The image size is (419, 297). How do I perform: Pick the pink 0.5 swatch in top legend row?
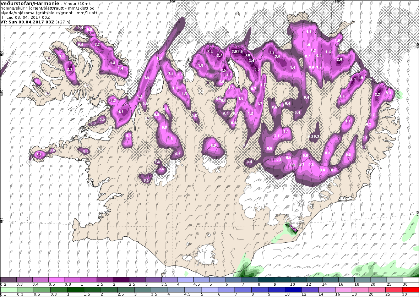[57, 280]
